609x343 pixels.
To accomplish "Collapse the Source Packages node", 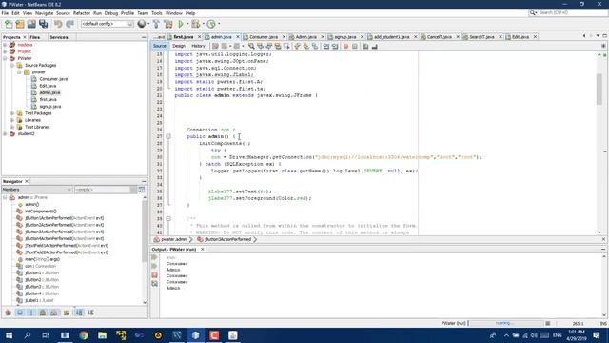I will point(12,66).
